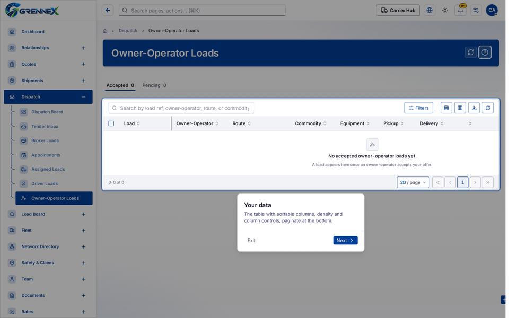
Task: Open the language globe icon
Action: coord(429,11)
